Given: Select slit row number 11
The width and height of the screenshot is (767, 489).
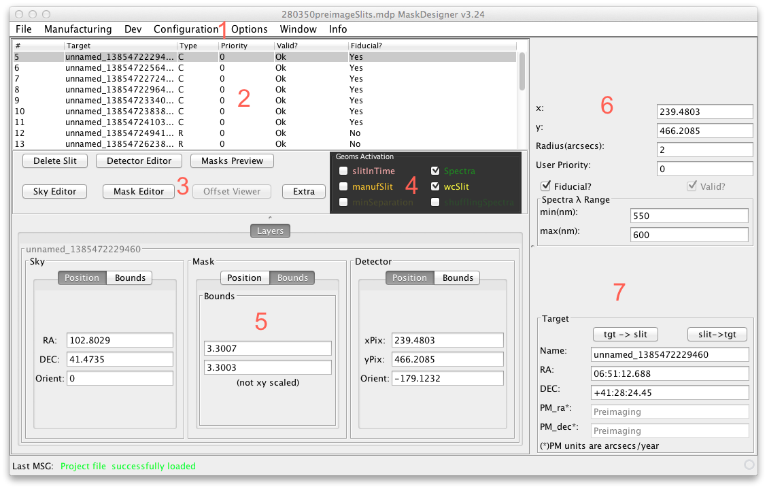Looking at the screenshot, I should 264,122.
